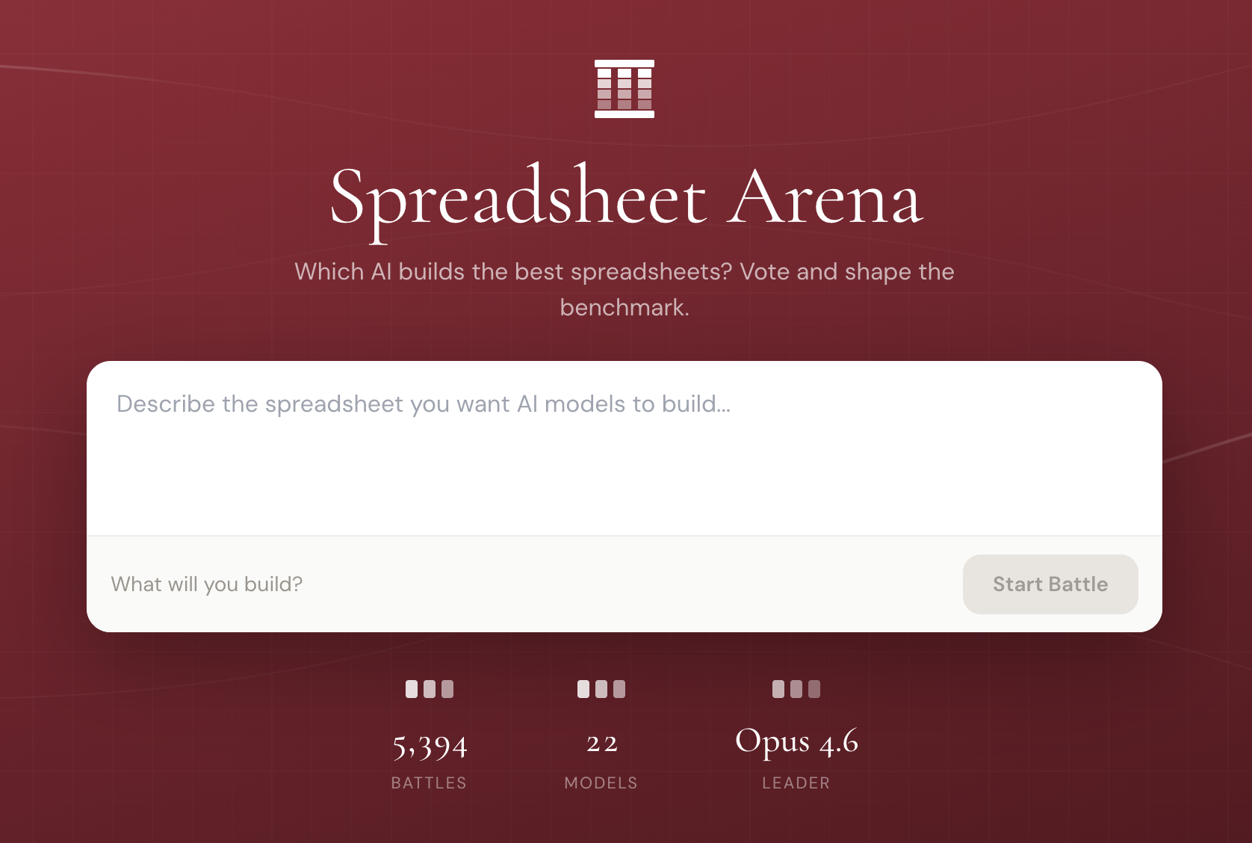Focus the spreadsheet description text box
Viewport: 1252px width, 843px height.
pos(624,448)
